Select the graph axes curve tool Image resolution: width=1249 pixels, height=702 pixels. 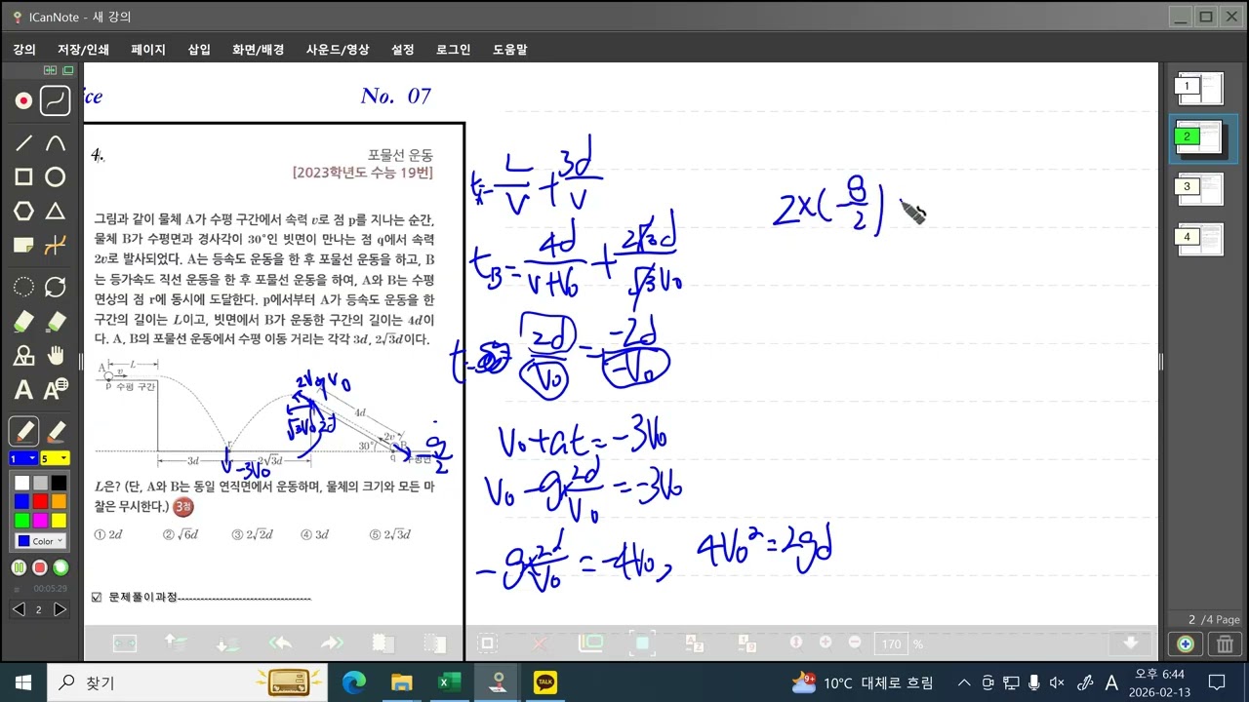pos(56,245)
